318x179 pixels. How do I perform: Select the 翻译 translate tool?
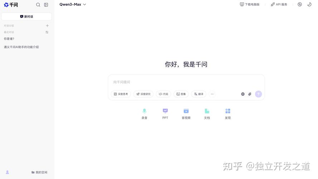click(x=199, y=94)
